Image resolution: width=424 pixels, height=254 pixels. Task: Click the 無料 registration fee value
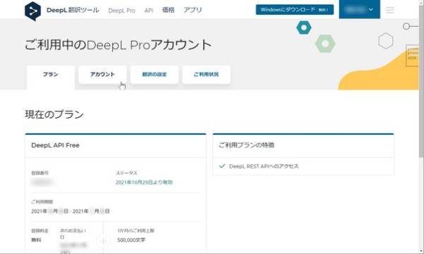36,240
